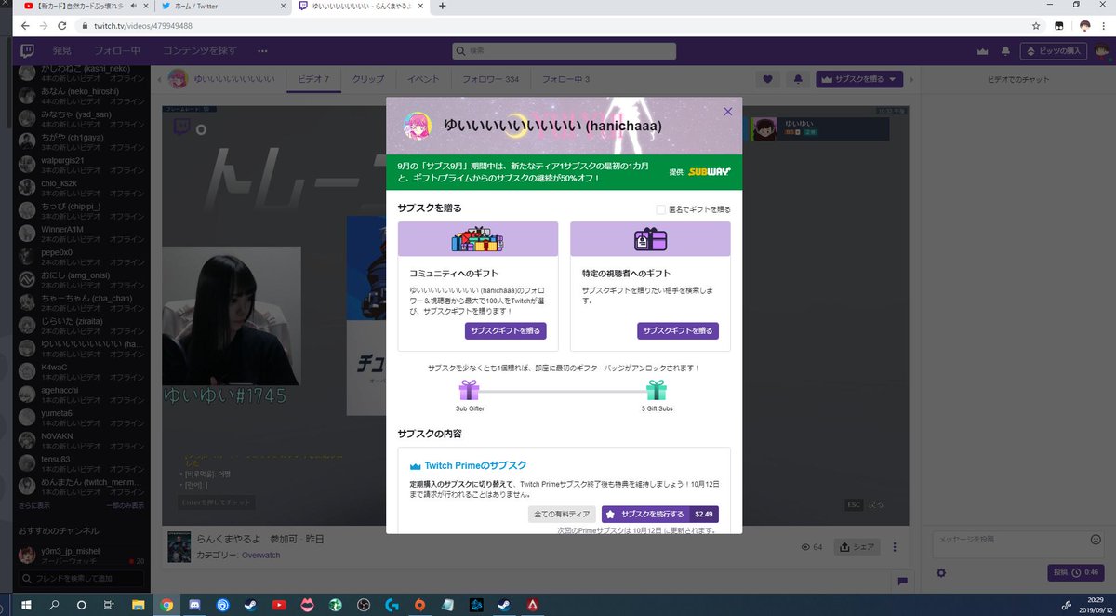The image size is (1116, 616).
Task: Open the Share button below the video
Action: 857,547
